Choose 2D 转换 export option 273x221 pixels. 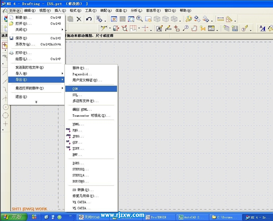[91, 190]
